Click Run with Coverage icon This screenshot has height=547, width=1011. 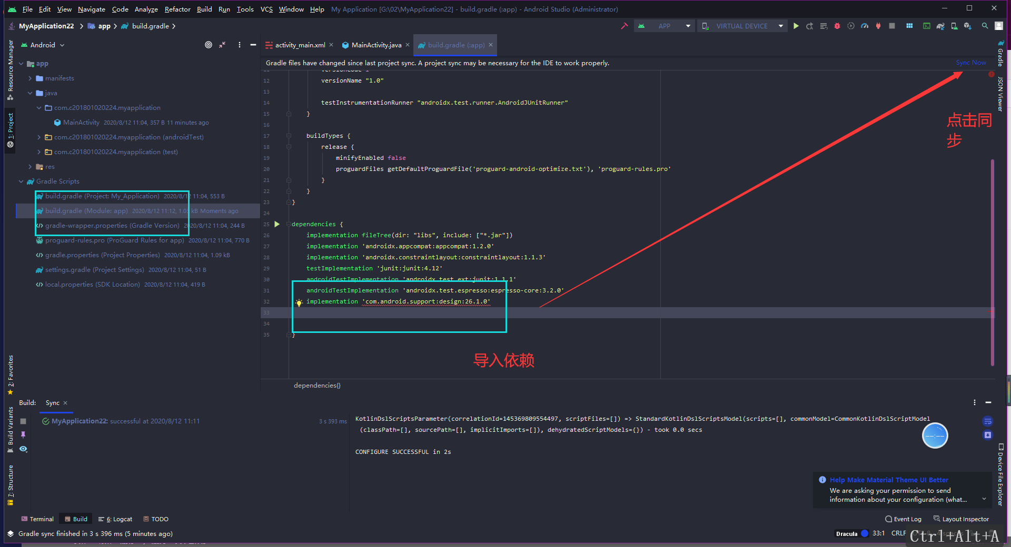pos(851,26)
